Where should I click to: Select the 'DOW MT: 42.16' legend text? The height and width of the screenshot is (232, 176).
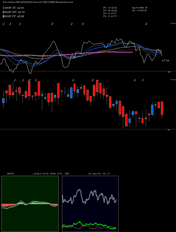pyautogui.click(x=15, y=12)
